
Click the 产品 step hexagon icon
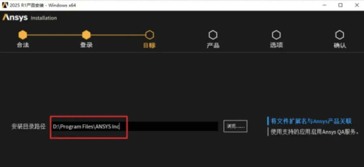click(213, 35)
